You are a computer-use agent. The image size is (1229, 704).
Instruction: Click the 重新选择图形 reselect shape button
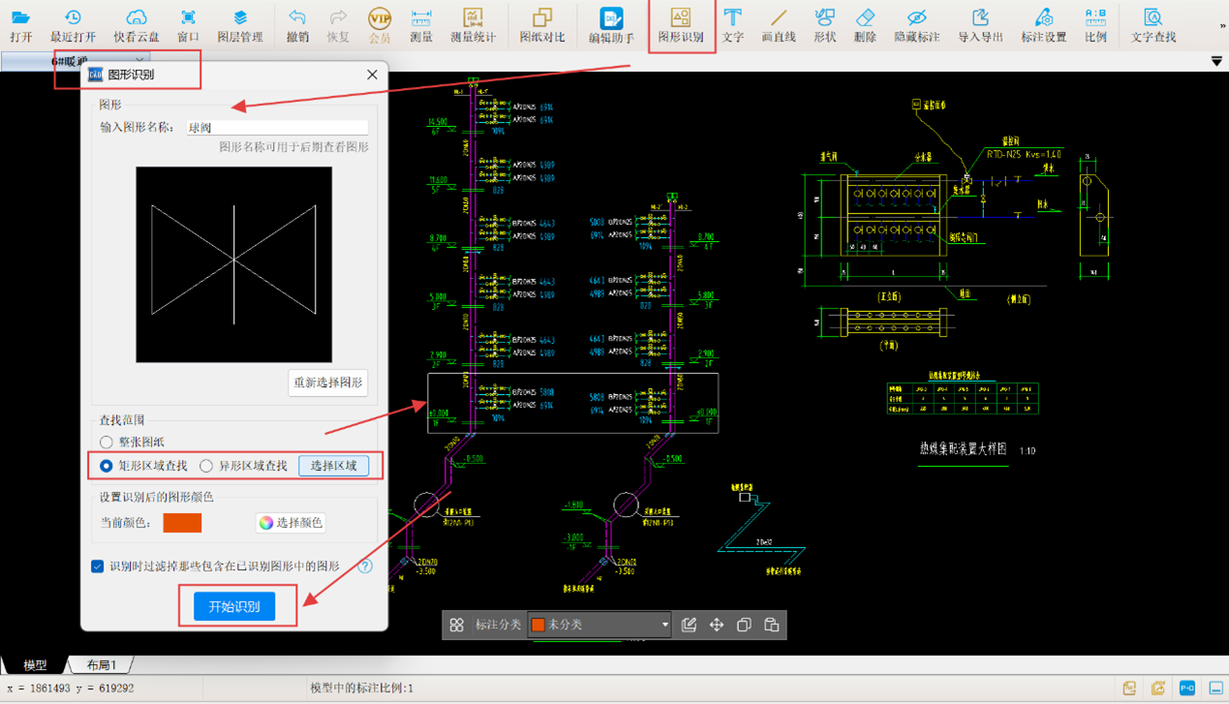[x=328, y=383]
